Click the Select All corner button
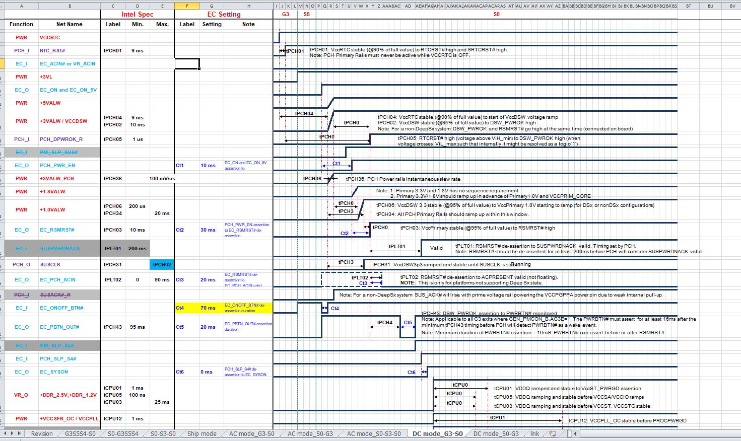 (x=2, y=6)
